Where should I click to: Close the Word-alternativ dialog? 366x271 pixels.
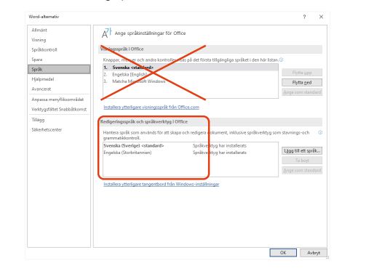point(321,17)
